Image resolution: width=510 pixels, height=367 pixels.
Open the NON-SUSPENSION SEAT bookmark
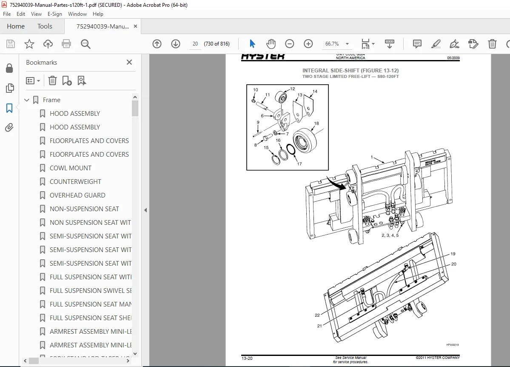(x=84, y=209)
